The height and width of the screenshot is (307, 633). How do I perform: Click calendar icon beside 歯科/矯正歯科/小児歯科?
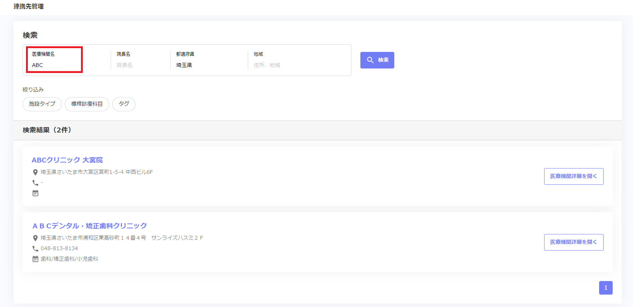pyautogui.click(x=35, y=259)
